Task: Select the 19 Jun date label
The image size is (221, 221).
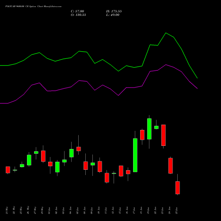Action: pyautogui.click(x=149, y=210)
